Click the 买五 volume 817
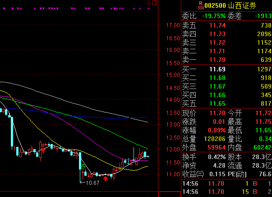272x197 pixels. [x=266, y=104]
